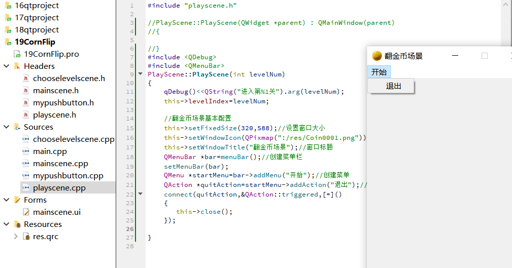Screen dimensions: 512x268
Task: Click the levelIndex=levelNum assignment line
Action: pyautogui.click(x=216, y=101)
